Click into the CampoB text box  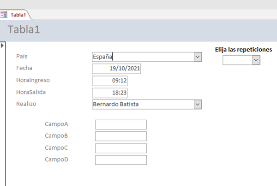point(120,136)
